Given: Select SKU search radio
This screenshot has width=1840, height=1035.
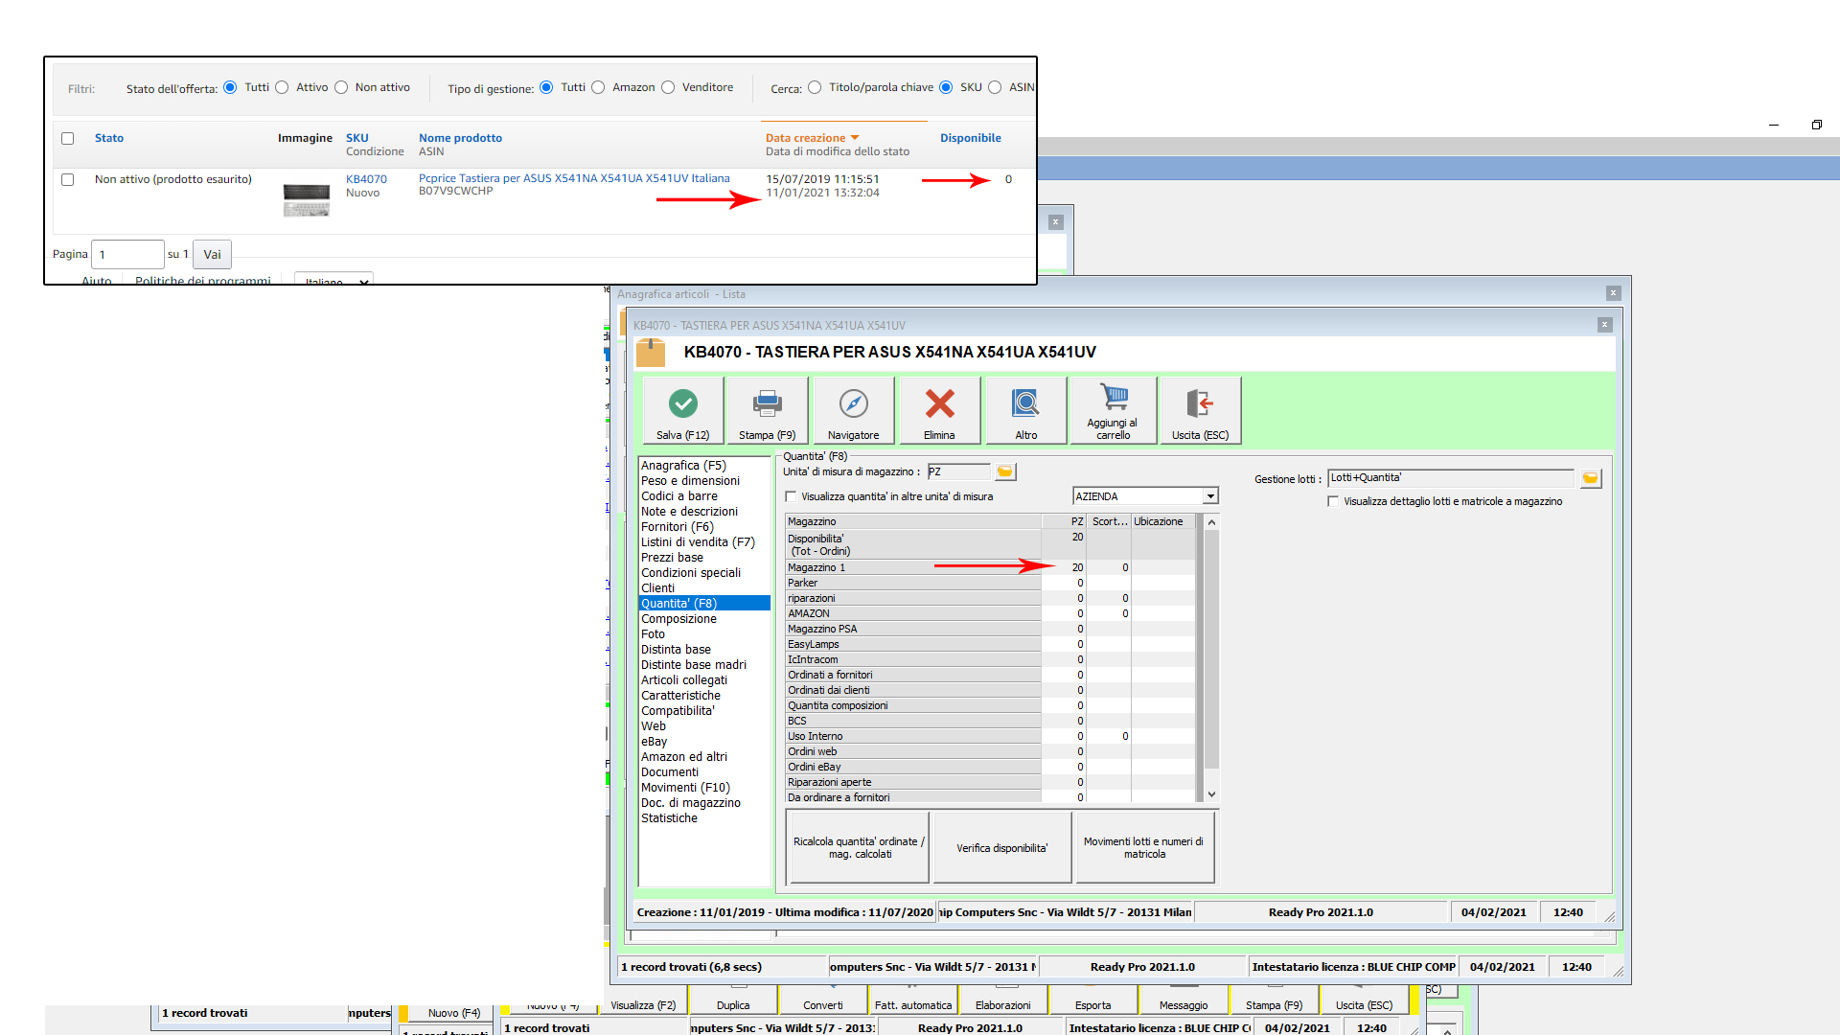Looking at the screenshot, I should click(946, 87).
